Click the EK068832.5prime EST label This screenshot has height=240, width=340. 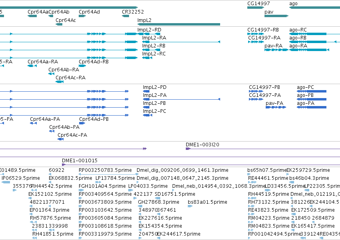(x=70, y=178)
